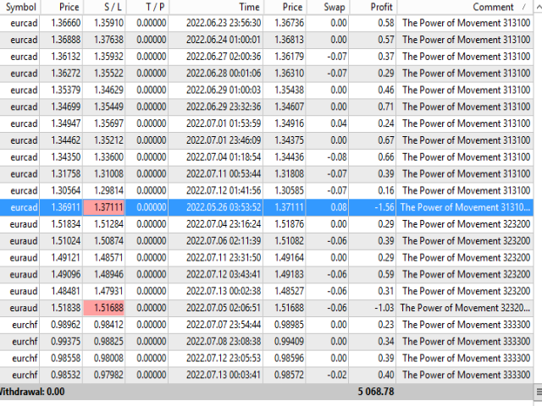Click the open price 1.36660

(66, 23)
